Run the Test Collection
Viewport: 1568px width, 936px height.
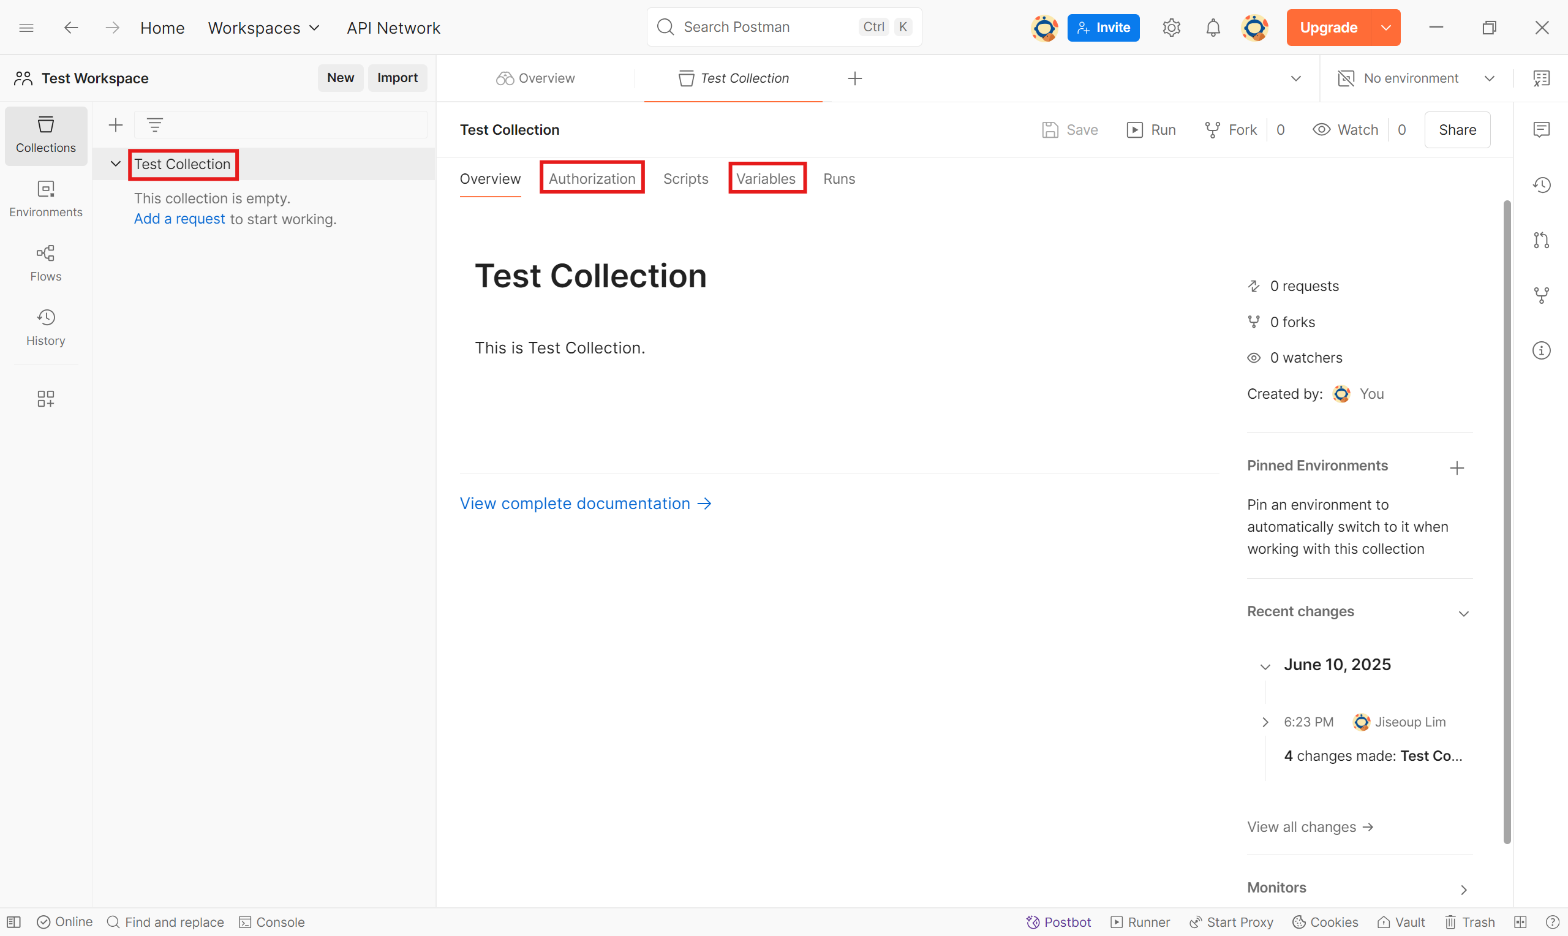1151,129
